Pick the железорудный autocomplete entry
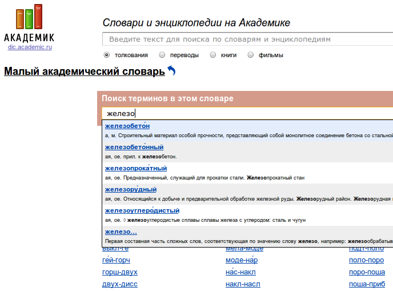Viewport: 393px width, 291px height. (x=131, y=189)
